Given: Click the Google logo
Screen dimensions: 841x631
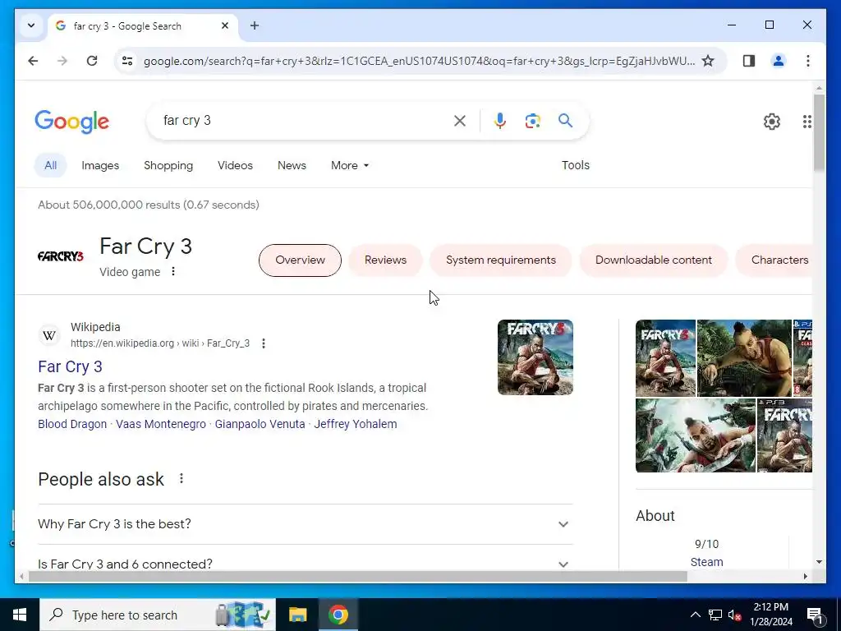Looking at the screenshot, I should [72, 122].
